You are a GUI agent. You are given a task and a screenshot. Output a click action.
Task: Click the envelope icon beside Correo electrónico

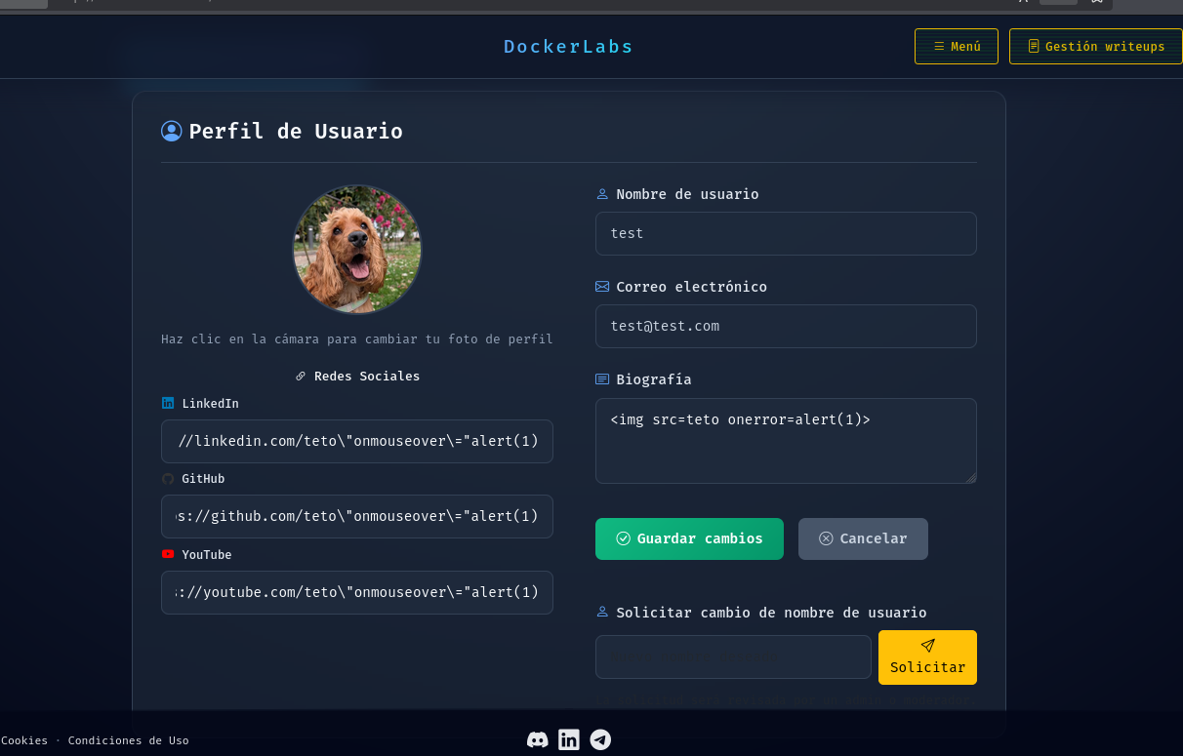pos(602,287)
